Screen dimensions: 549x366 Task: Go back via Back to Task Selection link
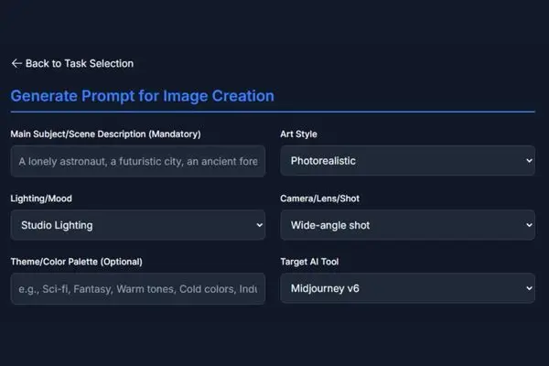(72, 63)
